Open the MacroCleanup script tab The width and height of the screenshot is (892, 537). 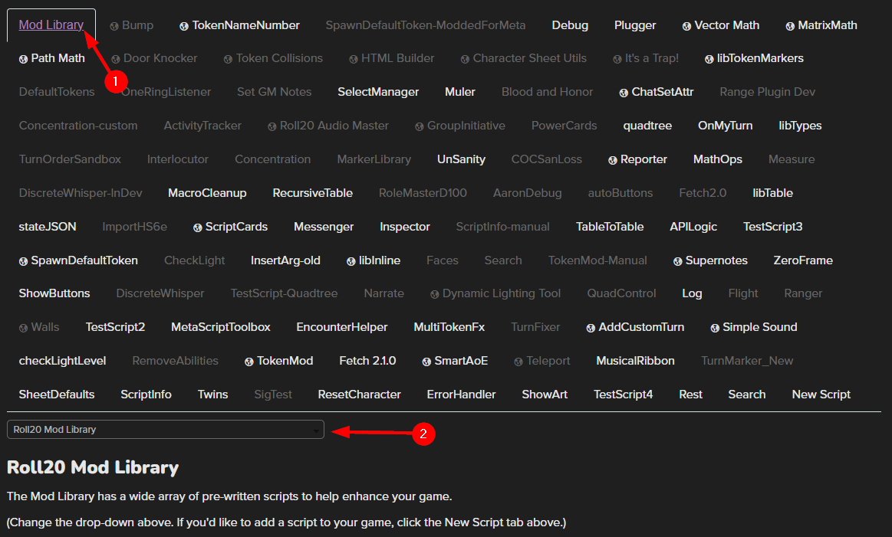(x=207, y=192)
